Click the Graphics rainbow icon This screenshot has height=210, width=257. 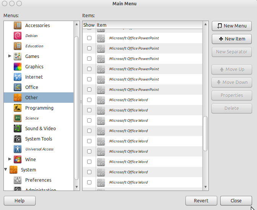click(x=18, y=66)
